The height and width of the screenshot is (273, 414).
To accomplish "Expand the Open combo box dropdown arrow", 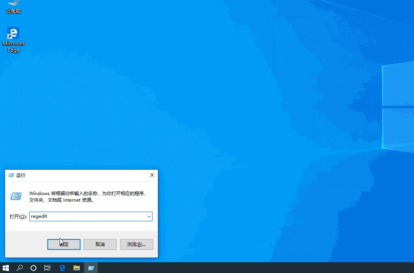I will point(149,216).
